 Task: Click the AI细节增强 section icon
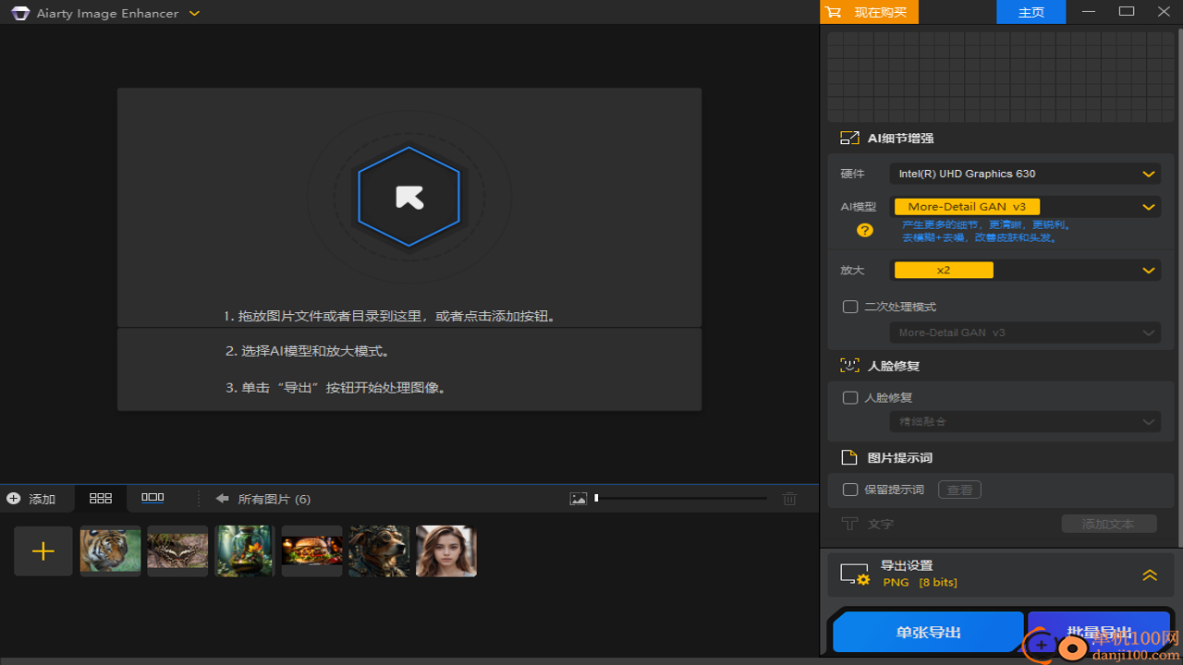[849, 138]
